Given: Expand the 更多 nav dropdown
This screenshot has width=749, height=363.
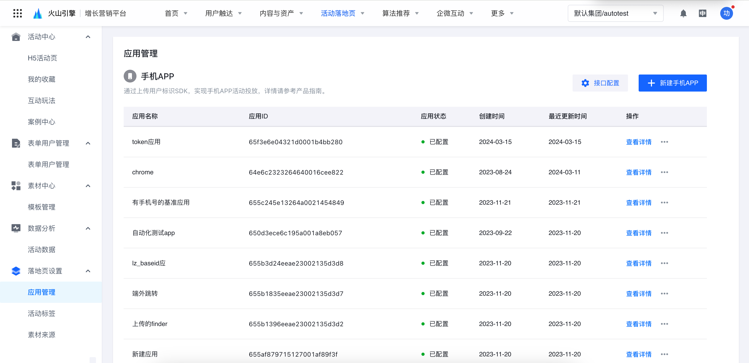Looking at the screenshot, I should [512, 13].
